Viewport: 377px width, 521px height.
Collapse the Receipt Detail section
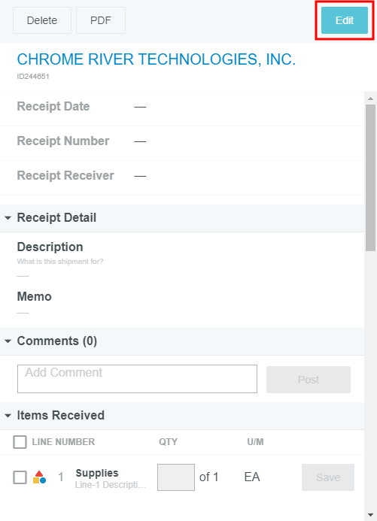point(8,218)
